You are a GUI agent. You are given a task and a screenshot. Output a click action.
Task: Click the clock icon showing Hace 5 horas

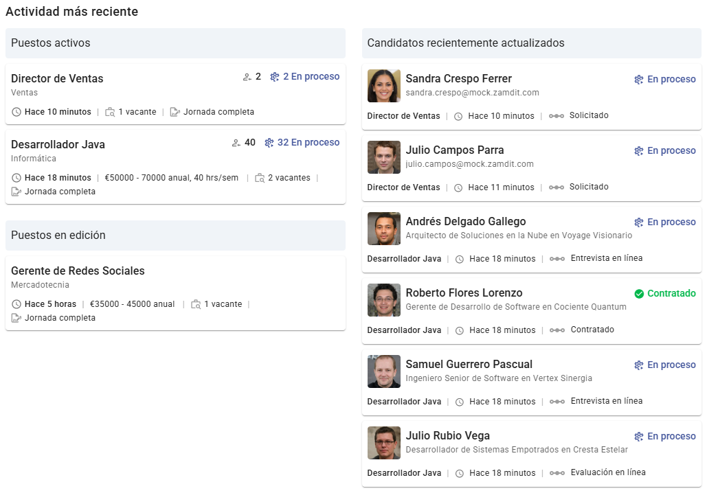pos(16,303)
